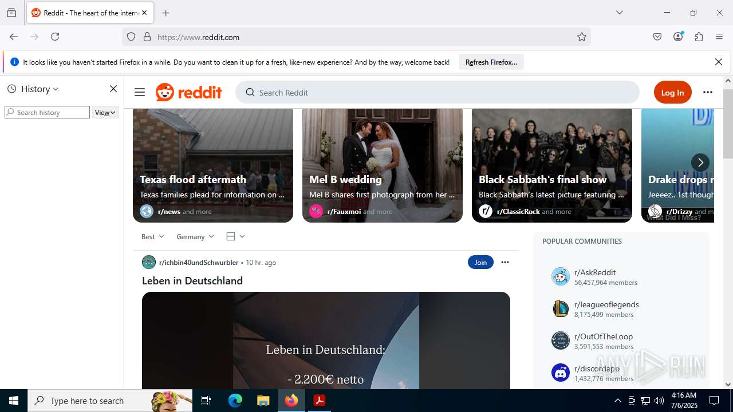Go to the Reddit home logo
This screenshot has height=412, width=733.
coord(189,92)
